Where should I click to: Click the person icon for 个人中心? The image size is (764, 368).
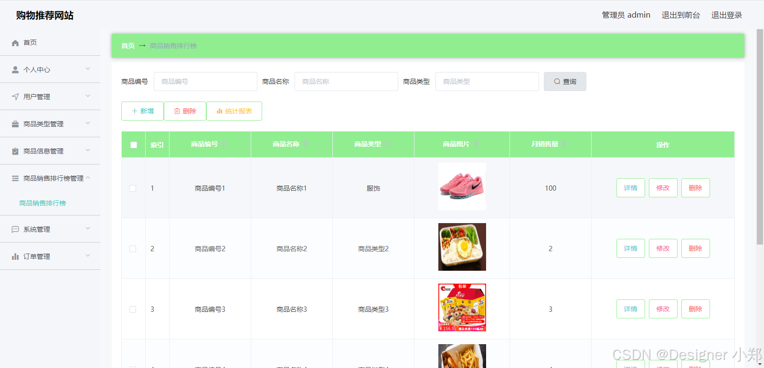[15, 70]
